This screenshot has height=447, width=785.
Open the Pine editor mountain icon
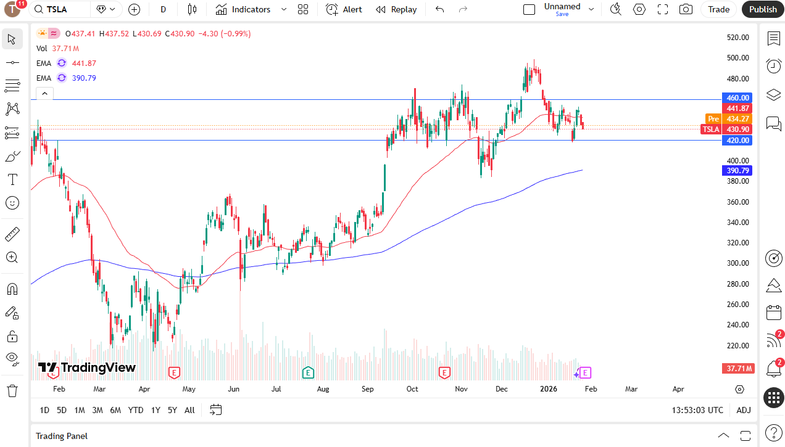point(774,285)
